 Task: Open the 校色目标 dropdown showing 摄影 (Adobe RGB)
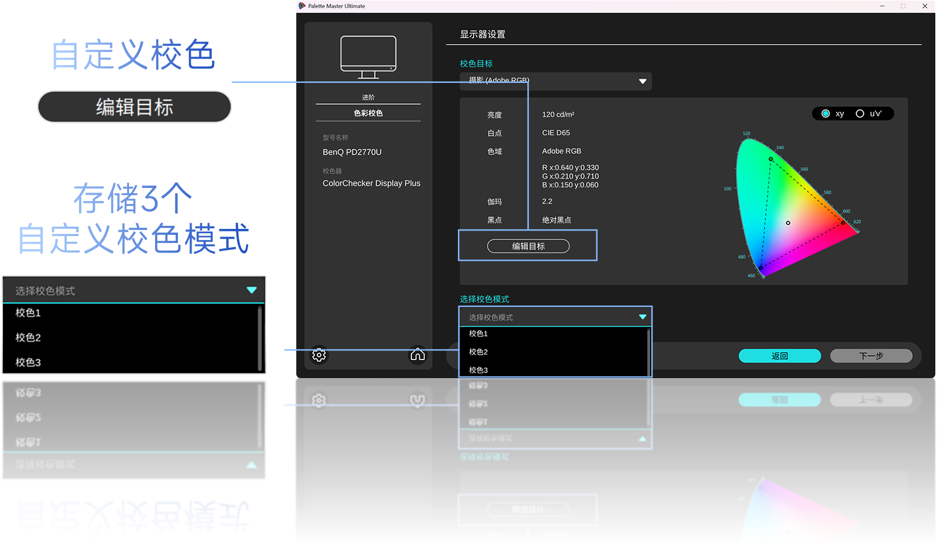click(x=555, y=81)
